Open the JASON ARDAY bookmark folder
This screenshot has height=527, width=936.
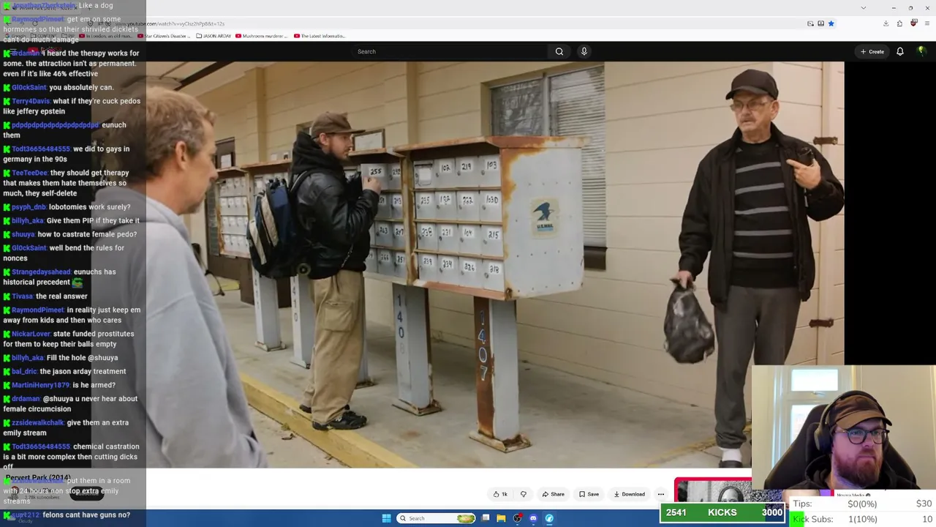(x=214, y=36)
